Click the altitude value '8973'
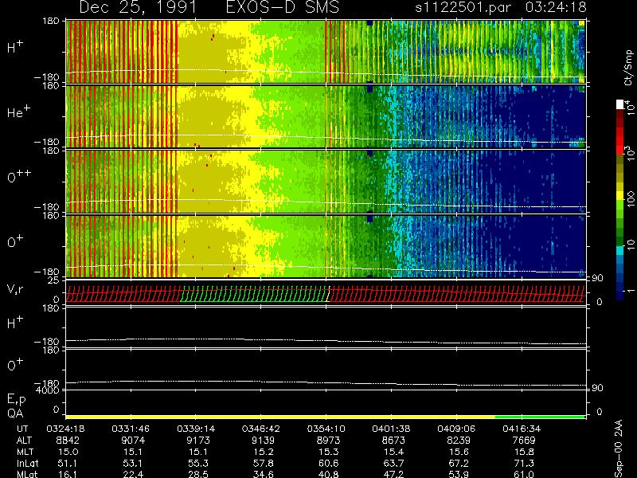This screenshot has height=478, width=637. tap(328, 441)
